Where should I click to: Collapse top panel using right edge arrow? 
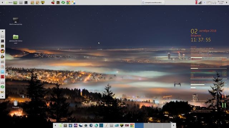click(x=227, y=2)
